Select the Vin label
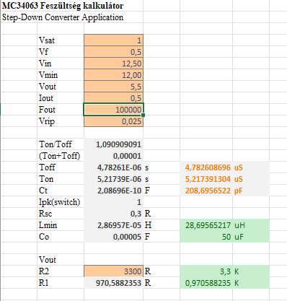The image size is (287, 301). pyautogui.click(x=61, y=64)
